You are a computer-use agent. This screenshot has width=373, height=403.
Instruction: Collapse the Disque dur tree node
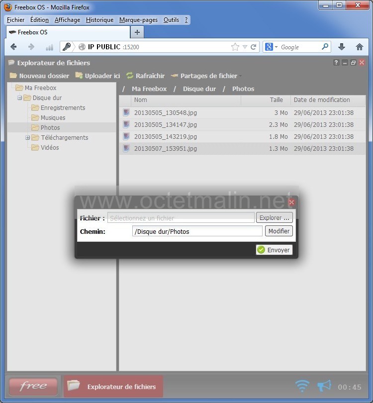[19, 98]
